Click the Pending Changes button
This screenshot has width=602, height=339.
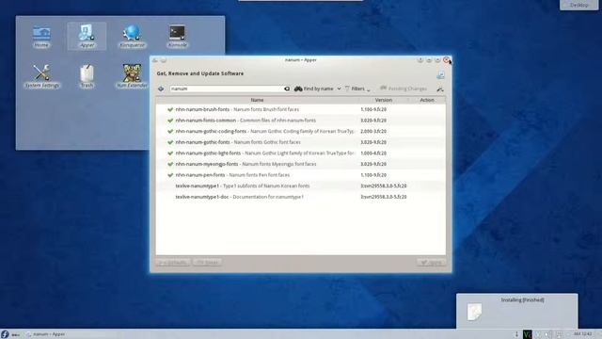click(404, 89)
